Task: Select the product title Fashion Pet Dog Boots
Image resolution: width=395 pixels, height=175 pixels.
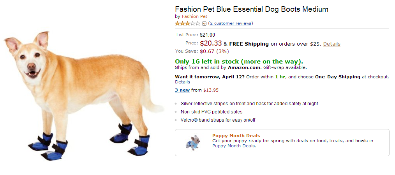Action: click(x=252, y=9)
